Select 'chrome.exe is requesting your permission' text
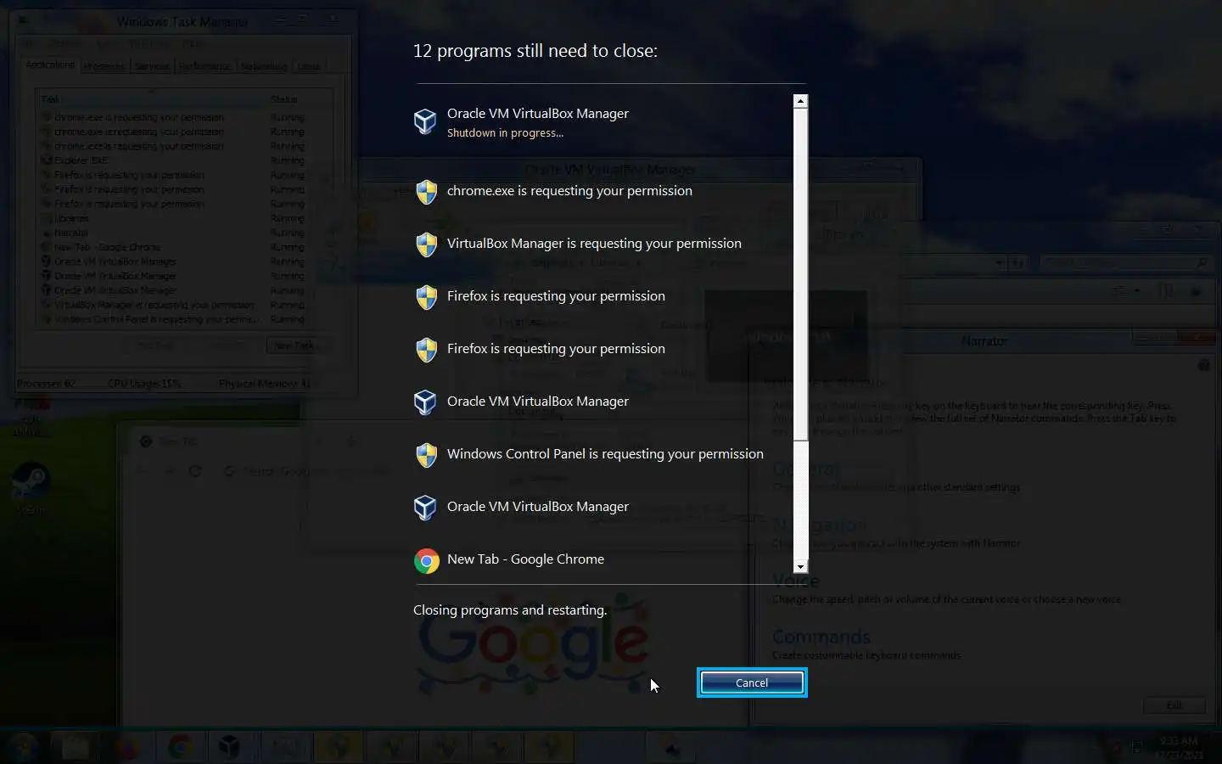The image size is (1222, 764). (569, 191)
